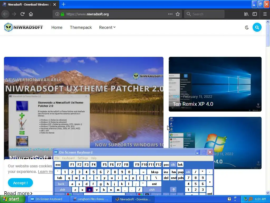This screenshot has width=270, height=203.
Task: Click the pup page up key
Action: [181, 172]
